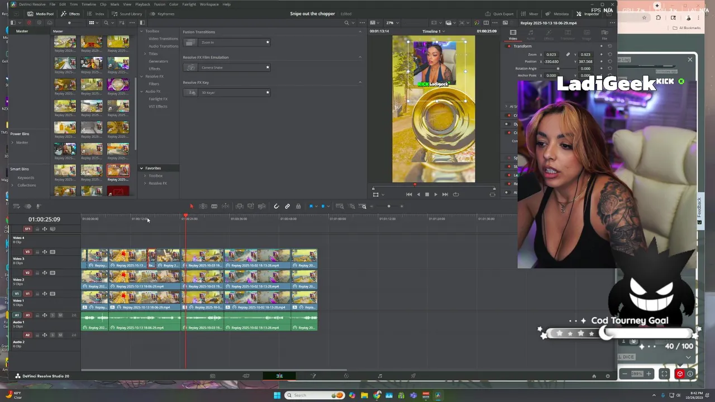This screenshot has width=715, height=402.
Task: Open the Mixer panel
Action: pyautogui.click(x=530, y=13)
